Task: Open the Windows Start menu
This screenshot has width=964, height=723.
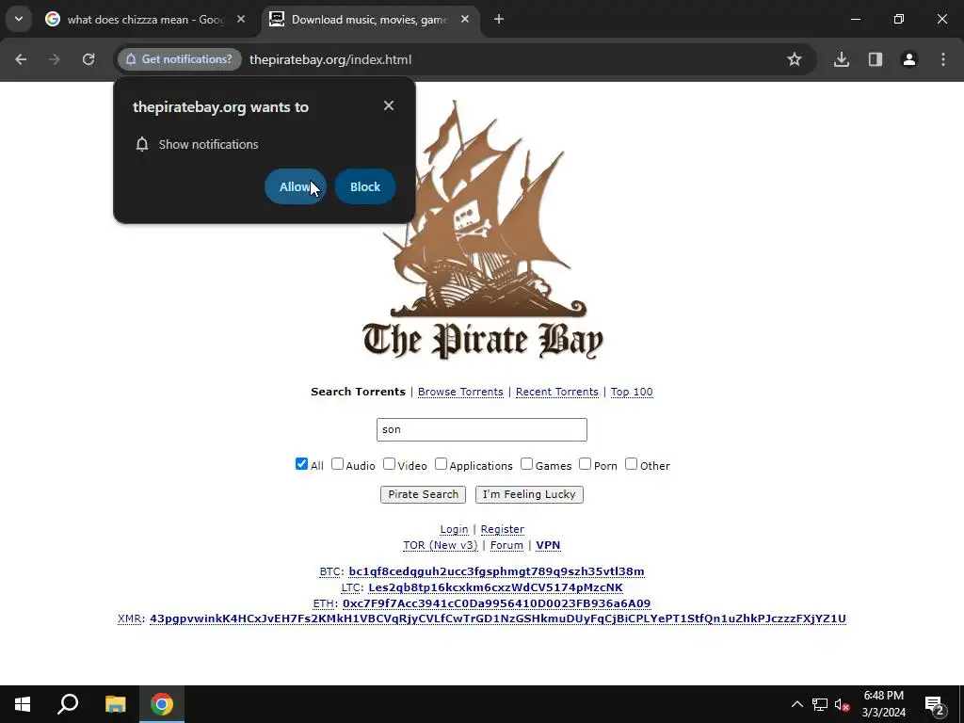Action: pyautogui.click(x=23, y=704)
